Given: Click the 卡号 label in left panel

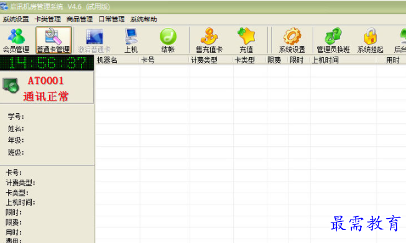Looking at the screenshot, I should (x=14, y=173).
